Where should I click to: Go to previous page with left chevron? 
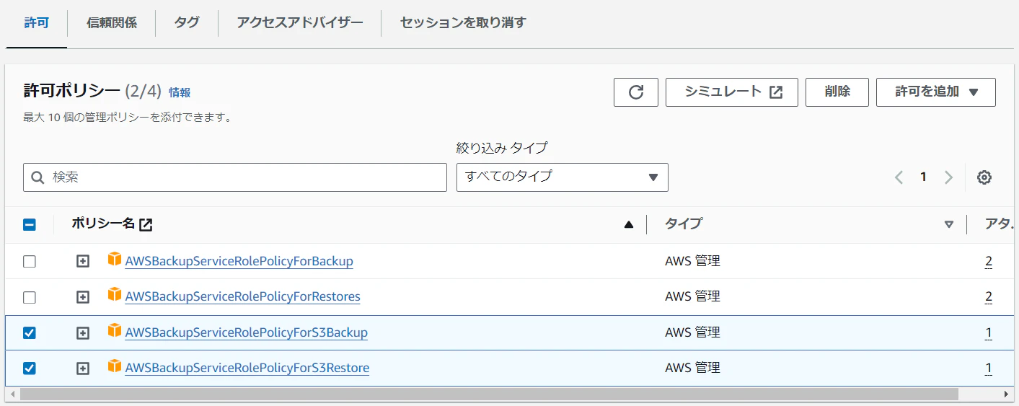tap(899, 177)
